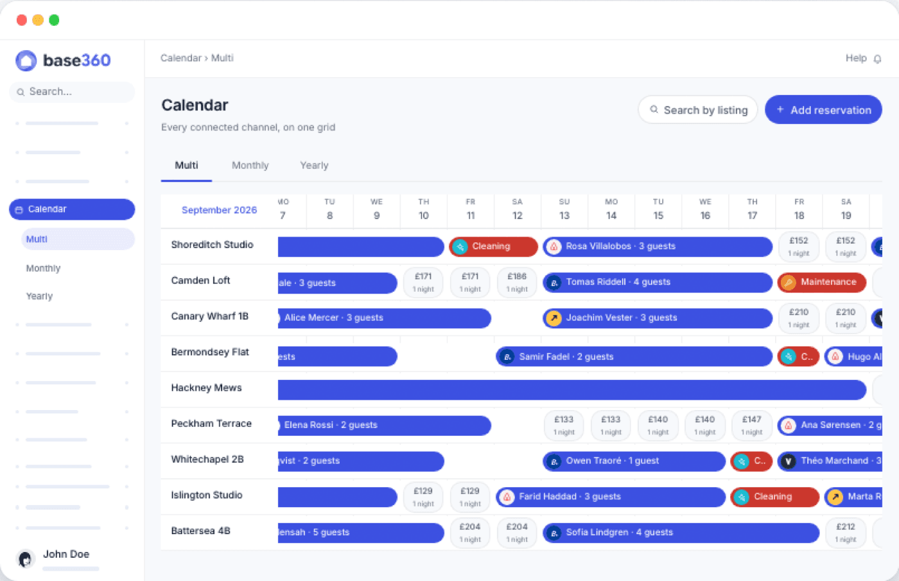Select Calendar in the sidebar

tap(72, 210)
